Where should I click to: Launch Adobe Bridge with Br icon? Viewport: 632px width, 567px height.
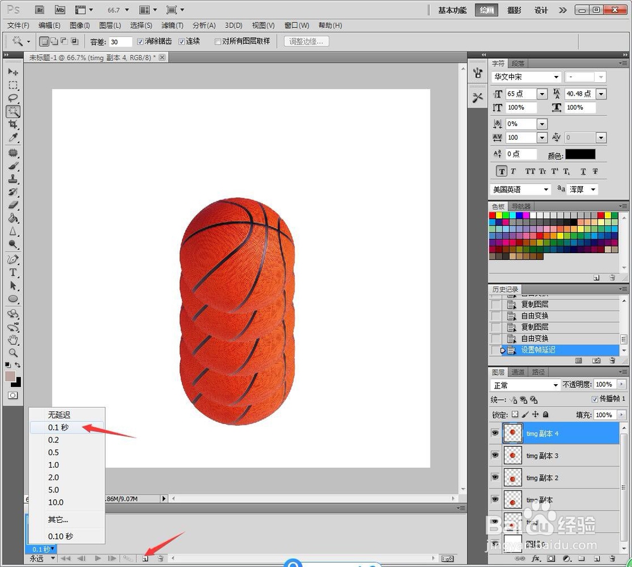click(39, 9)
